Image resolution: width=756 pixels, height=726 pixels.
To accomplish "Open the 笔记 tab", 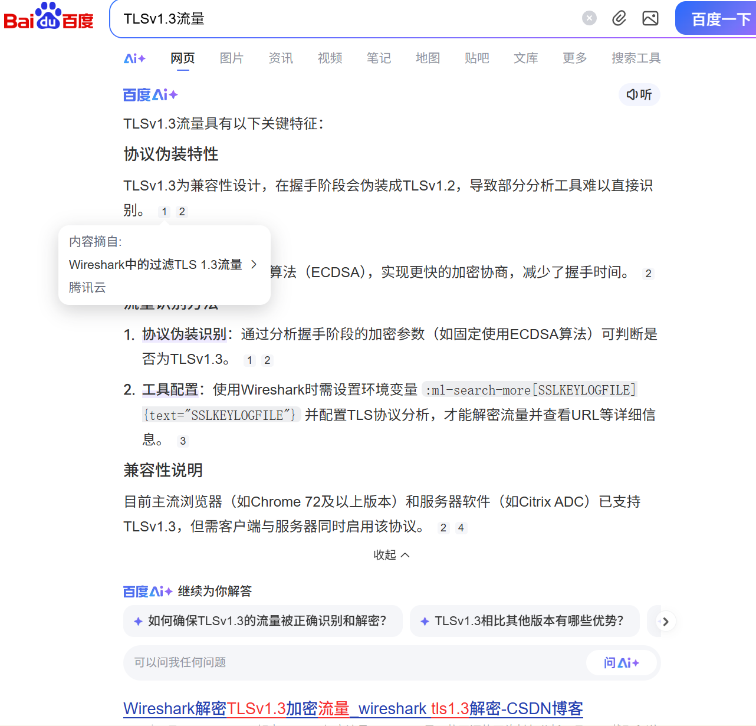I will coord(379,58).
